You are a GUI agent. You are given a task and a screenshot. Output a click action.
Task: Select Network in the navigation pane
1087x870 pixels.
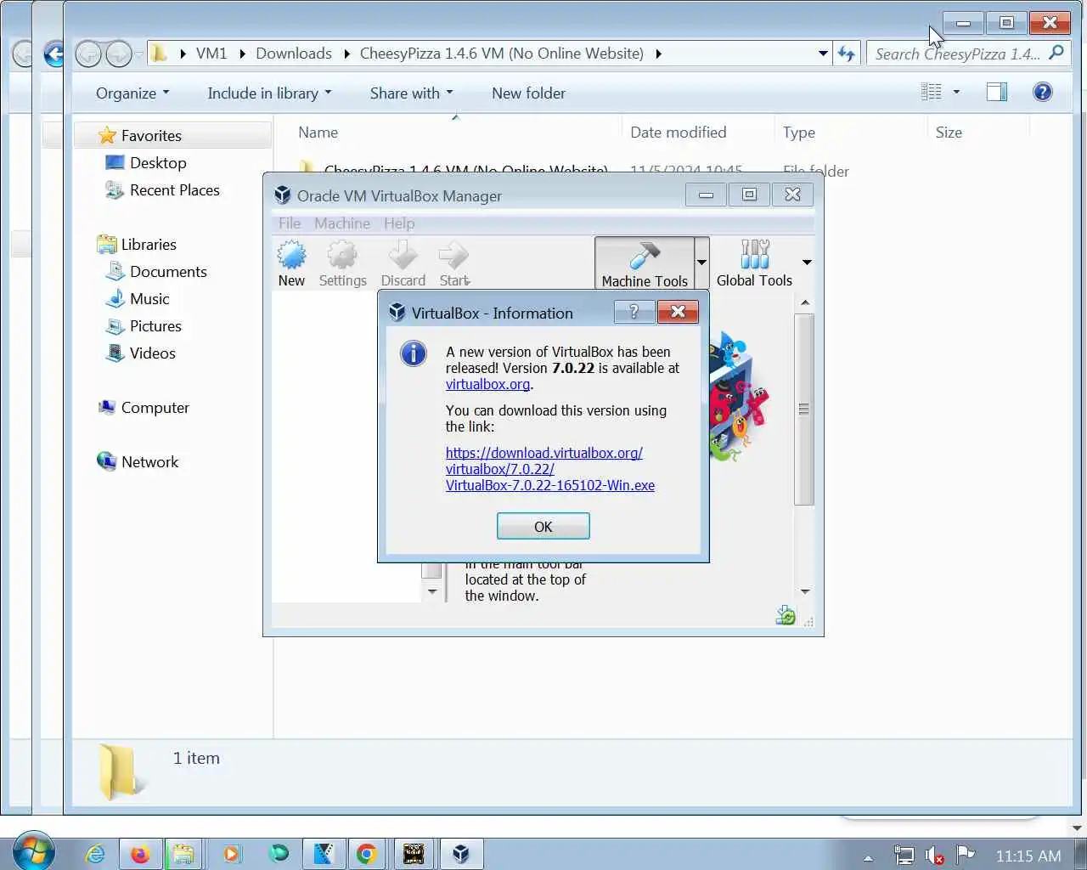coord(149,462)
